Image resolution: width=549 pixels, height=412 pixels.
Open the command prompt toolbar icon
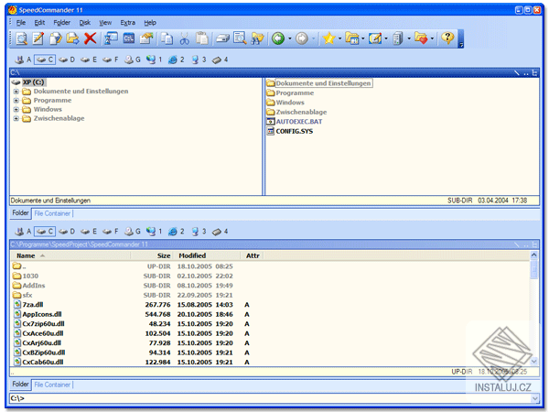click(128, 38)
